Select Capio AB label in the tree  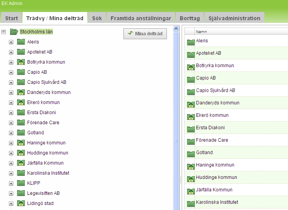[37, 72]
